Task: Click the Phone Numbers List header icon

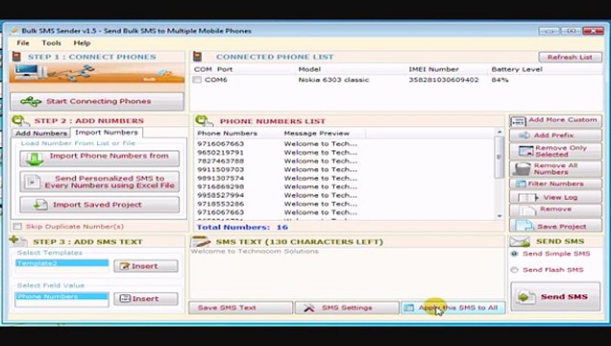Action: (204, 121)
